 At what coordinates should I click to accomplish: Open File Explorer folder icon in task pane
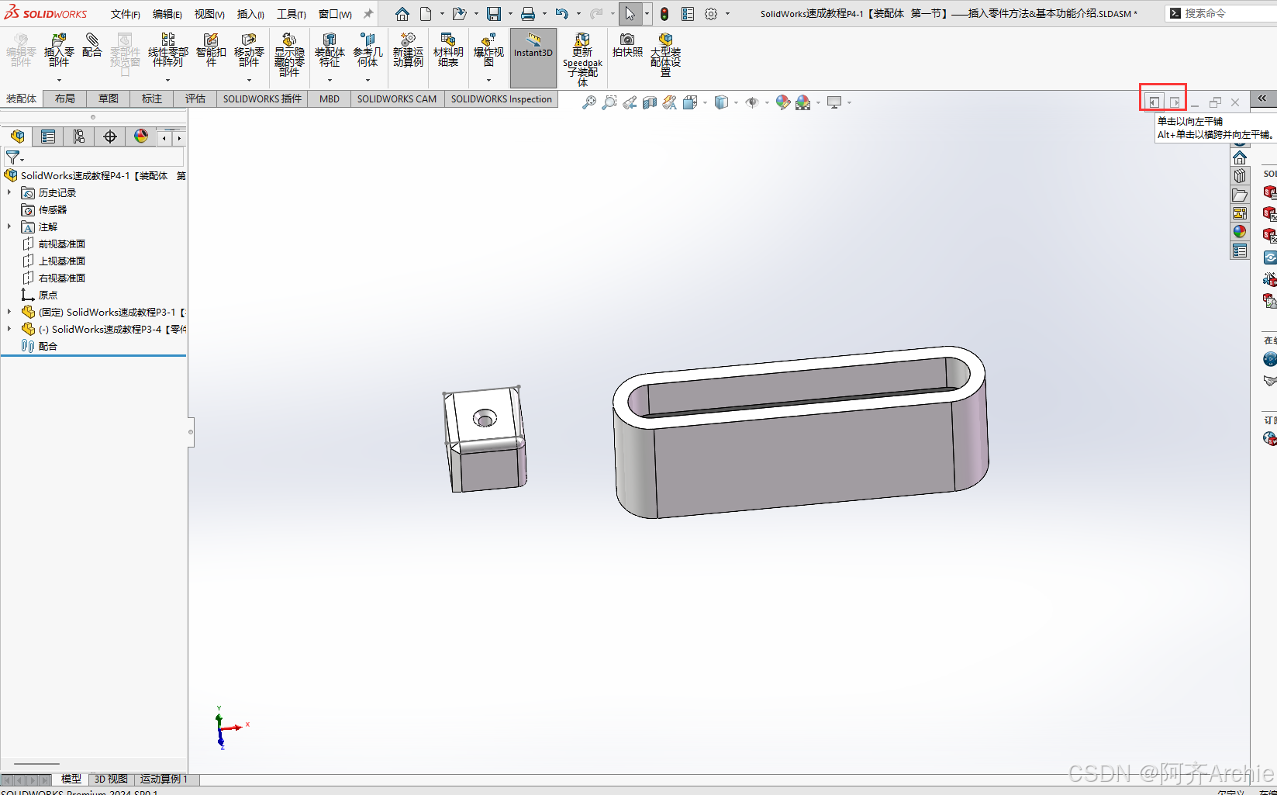point(1240,195)
